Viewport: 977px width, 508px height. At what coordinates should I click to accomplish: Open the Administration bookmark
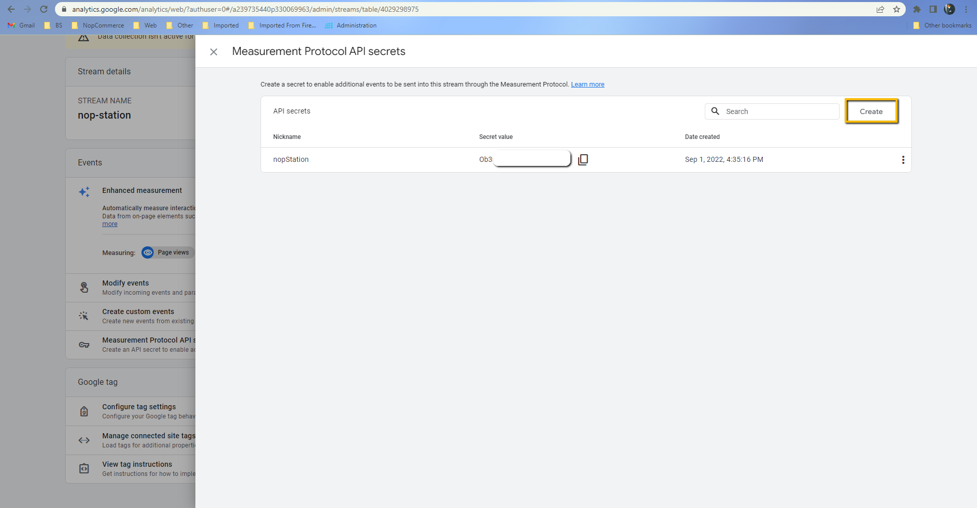pyautogui.click(x=351, y=25)
